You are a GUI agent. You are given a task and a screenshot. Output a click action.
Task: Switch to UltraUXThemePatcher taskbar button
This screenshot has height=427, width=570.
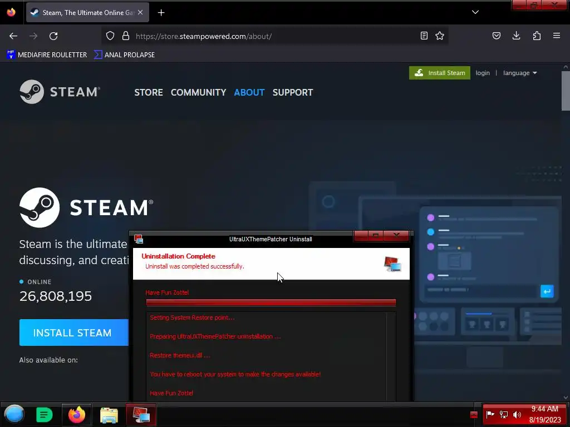(141, 415)
